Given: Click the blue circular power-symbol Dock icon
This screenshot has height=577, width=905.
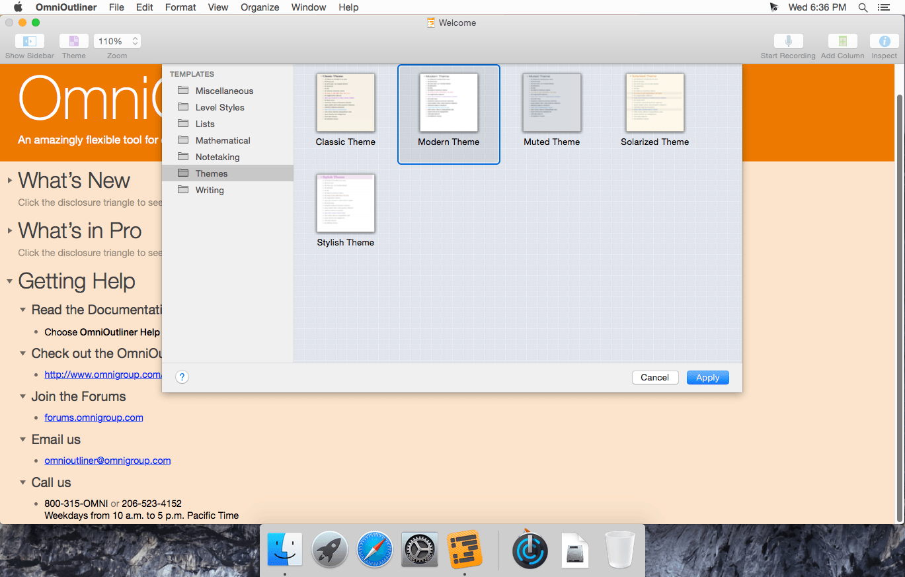Looking at the screenshot, I should pos(530,550).
